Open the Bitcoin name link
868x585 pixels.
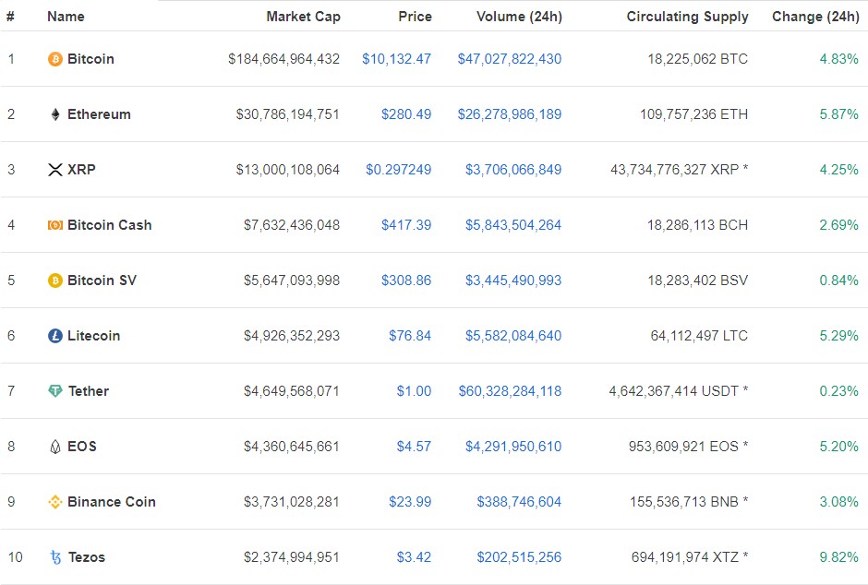click(x=90, y=59)
